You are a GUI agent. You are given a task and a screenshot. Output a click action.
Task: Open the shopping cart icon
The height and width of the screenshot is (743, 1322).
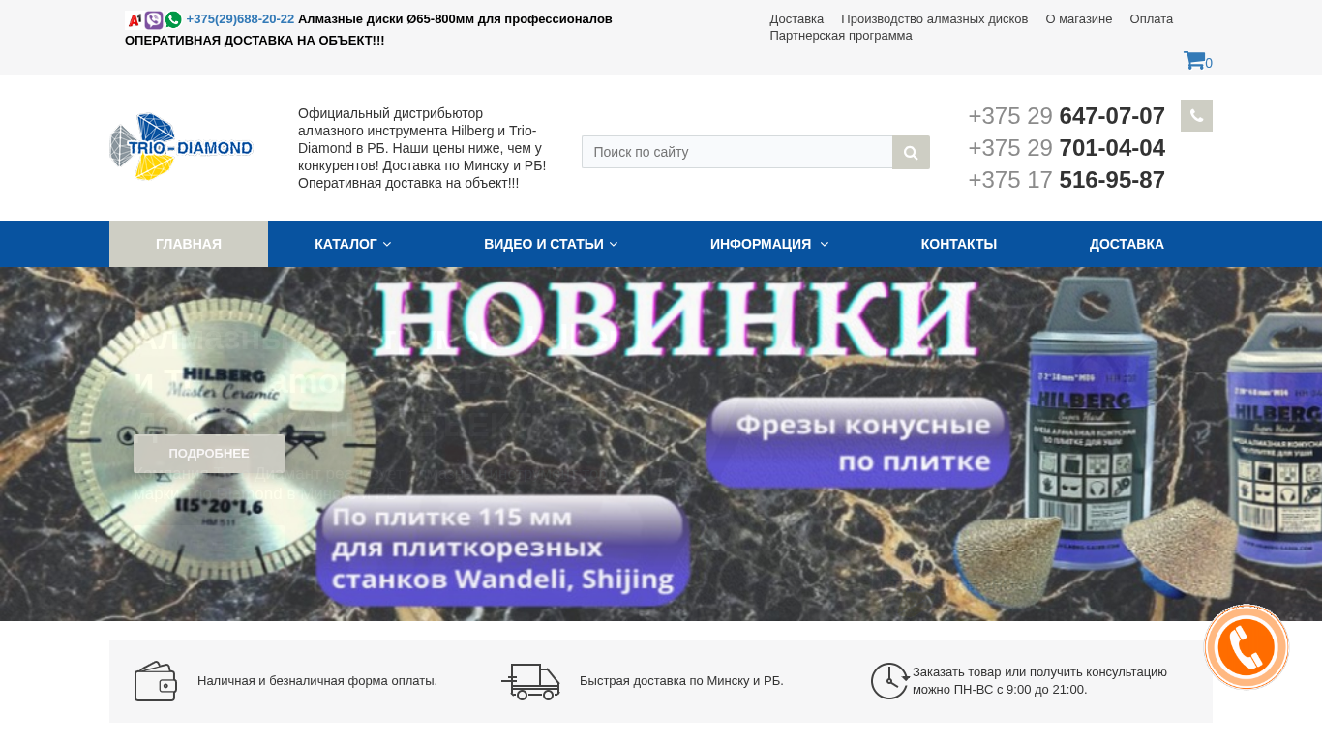pyautogui.click(x=1194, y=60)
